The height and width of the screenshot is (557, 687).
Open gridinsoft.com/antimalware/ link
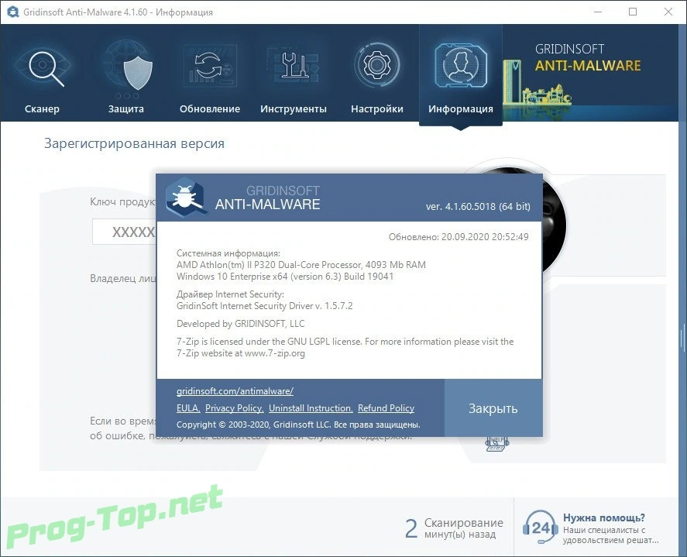pyautogui.click(x=235, y=391)
